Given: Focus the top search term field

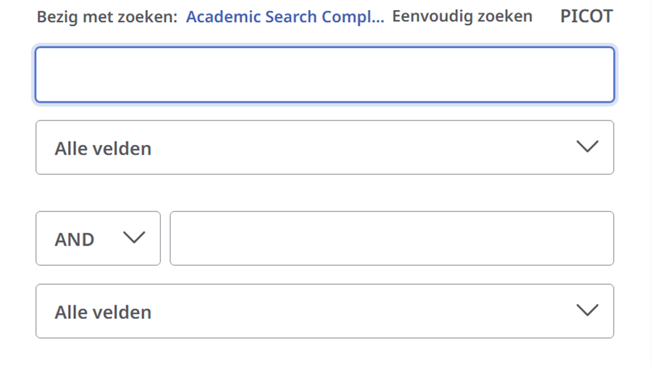Looking at the screenshot, I should pos(325,75).
